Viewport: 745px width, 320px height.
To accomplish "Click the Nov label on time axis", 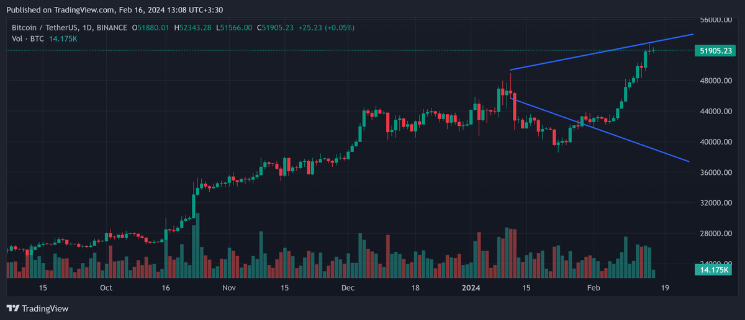I will (x=229, y=288).
